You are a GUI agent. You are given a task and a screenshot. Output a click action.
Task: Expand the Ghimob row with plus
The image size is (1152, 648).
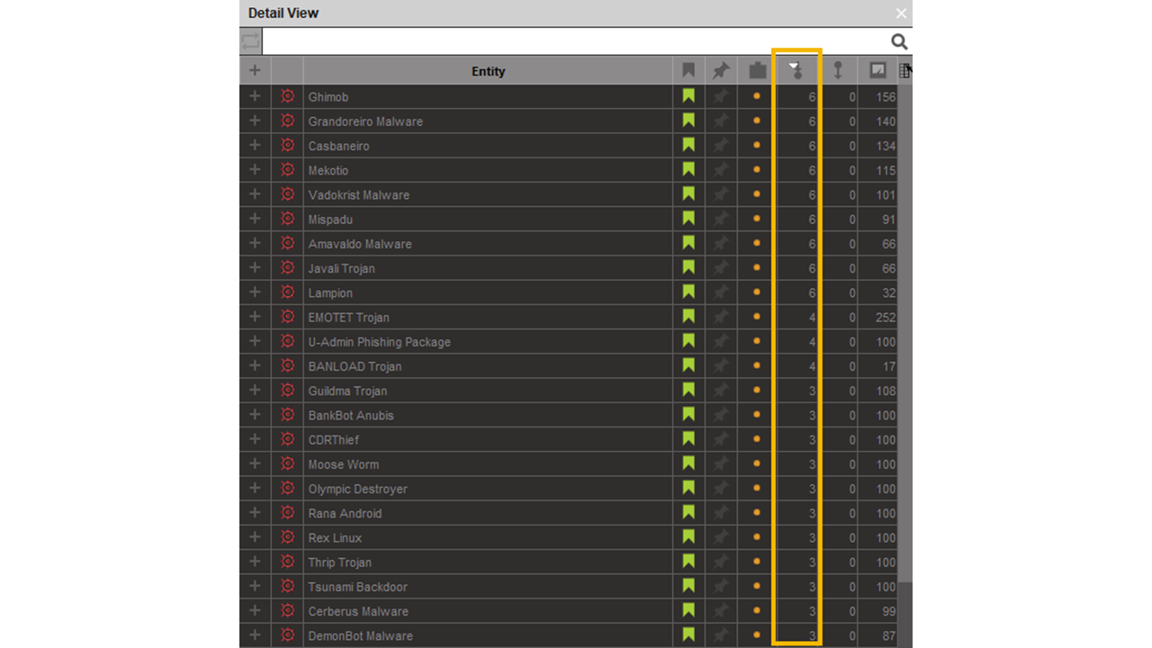click(255, 96)
